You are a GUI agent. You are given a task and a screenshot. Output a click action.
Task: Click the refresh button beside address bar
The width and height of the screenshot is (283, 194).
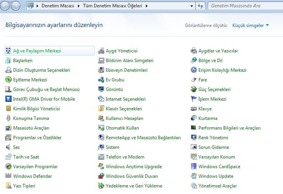click(x=200, y=6)
